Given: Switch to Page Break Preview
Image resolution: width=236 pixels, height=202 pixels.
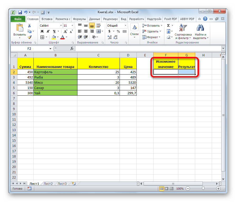Looking at the screenshot, I should pos(171,189).
